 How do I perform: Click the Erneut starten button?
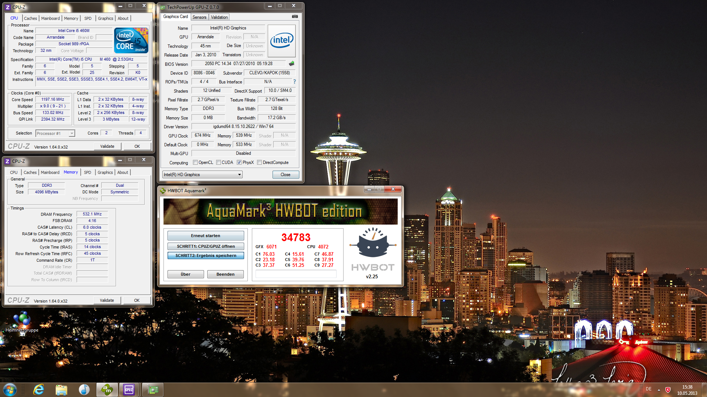[x=205, y=236]
